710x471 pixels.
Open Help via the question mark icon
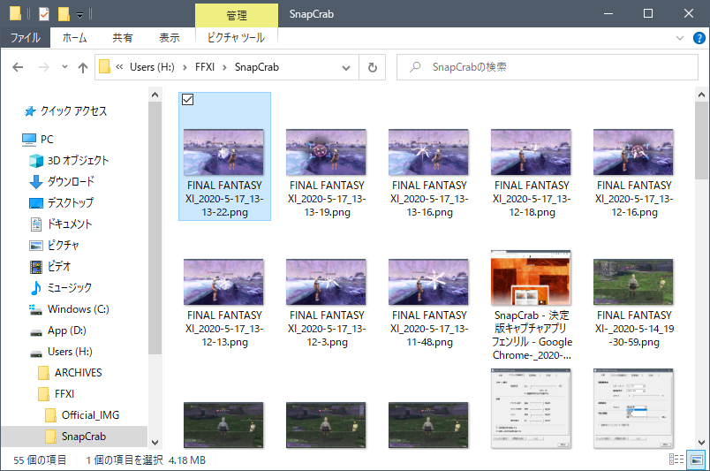pyautogui.click(x=699, y=38)
